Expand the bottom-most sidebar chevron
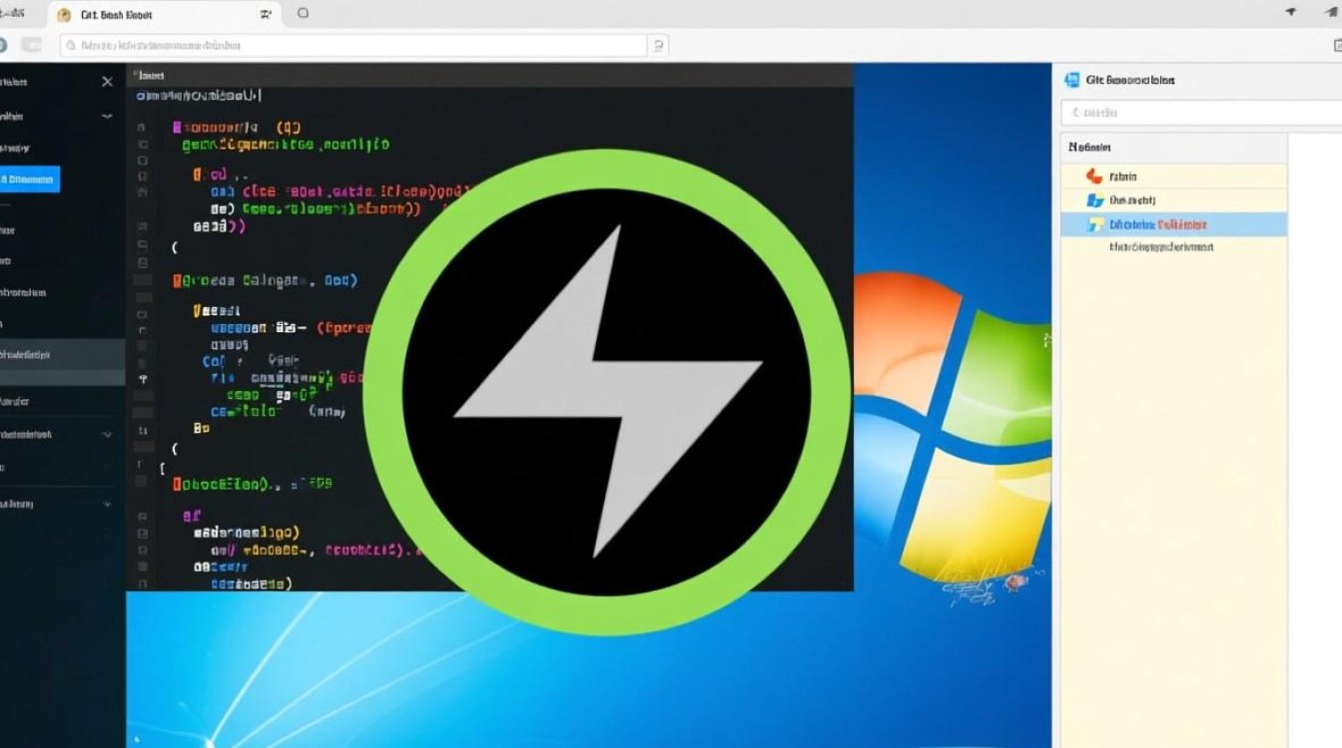1342x748 pixels. 107,504
